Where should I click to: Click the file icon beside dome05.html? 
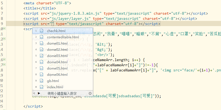pos(42,68)
